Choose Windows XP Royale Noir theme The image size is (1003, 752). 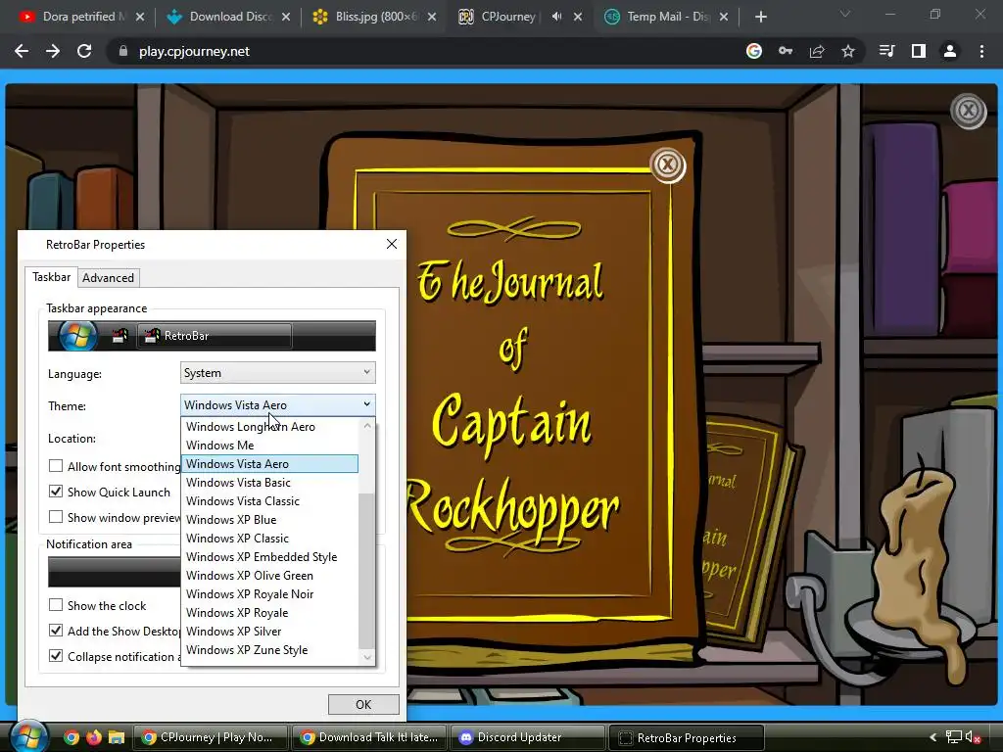[x=269, y=593]
